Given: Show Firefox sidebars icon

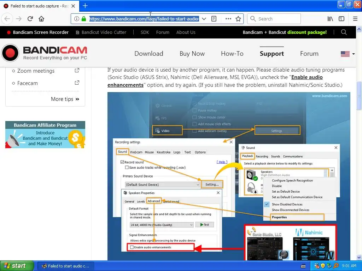Looking at the screenshot, I should 341,19.
